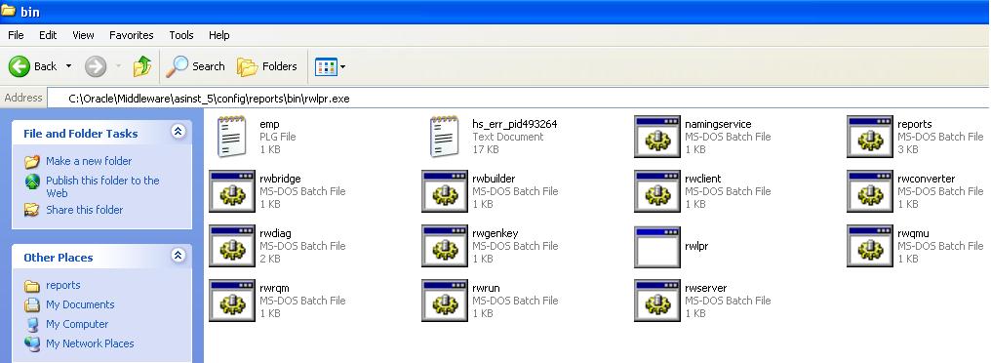Click the Share this folder link
Image resolution: width=991 pixels, height=363 pixels.
(85, 210)
